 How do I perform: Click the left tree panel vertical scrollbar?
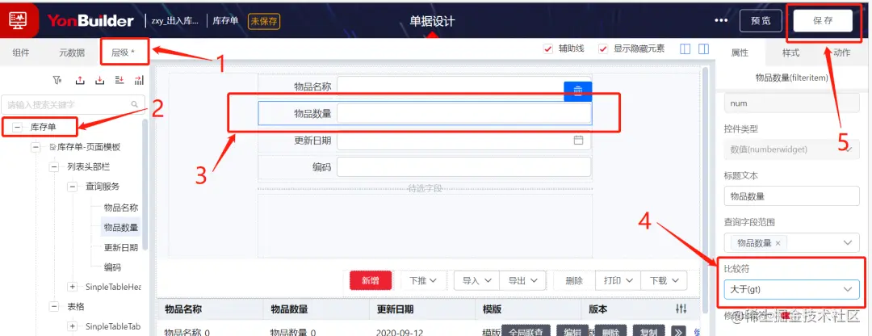(x=145, y=183)
